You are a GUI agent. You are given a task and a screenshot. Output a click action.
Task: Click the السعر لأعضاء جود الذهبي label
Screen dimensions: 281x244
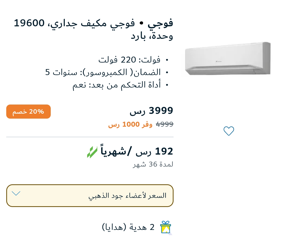tap(127, 196)
